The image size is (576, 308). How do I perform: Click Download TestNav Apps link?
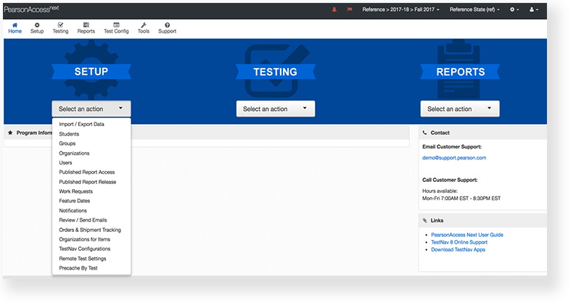(458, 249)
